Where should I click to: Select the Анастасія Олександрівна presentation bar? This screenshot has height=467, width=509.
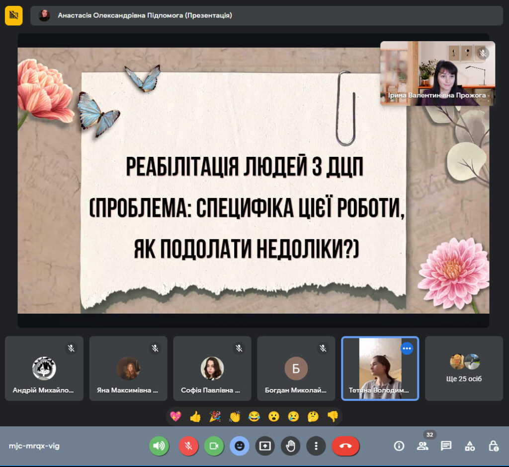(x=266, y=15)
